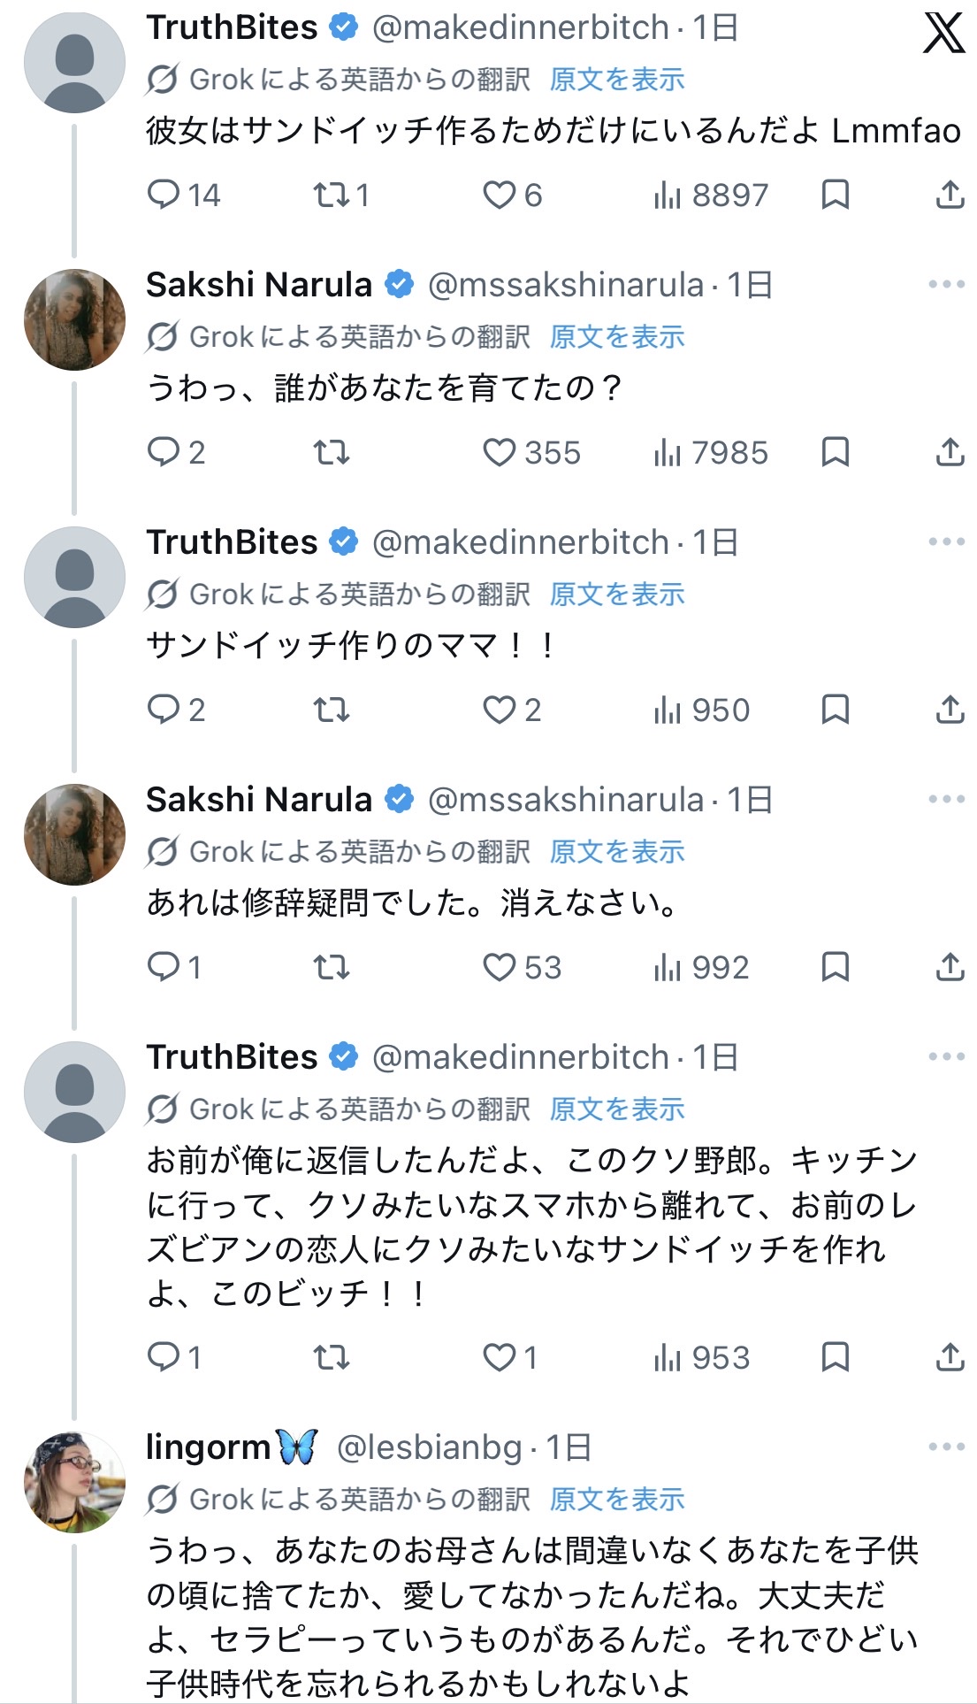Like the first TruthBites tweet with 6 likes
This screenshot has height=1704, width=977.
pyautogui.click(x=500, y=195)
